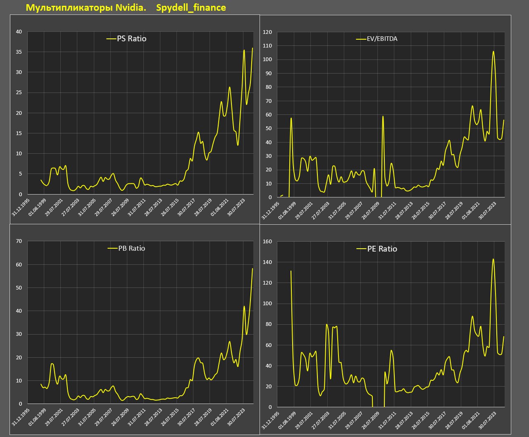Click the Spydell_finance title text
529x437 pixels.
[x=191, y=7]
